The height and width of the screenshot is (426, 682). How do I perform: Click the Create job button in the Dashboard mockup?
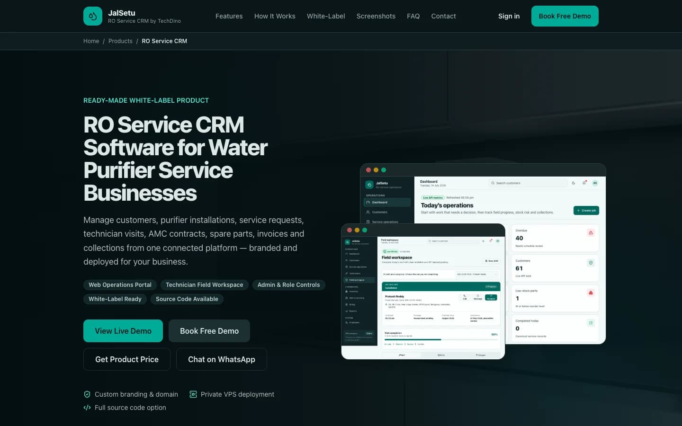point(586,210)
